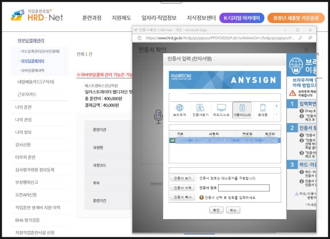Open 자부담결제관리 in the sidebar
Image resolution: width=330 pixels, height=239 pixels.
coord(31,41)
